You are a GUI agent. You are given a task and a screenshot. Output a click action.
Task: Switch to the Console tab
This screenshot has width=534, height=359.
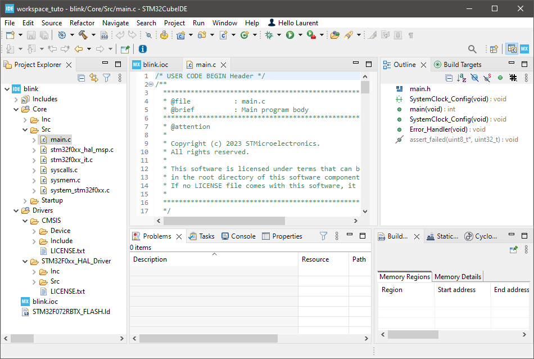239,236
